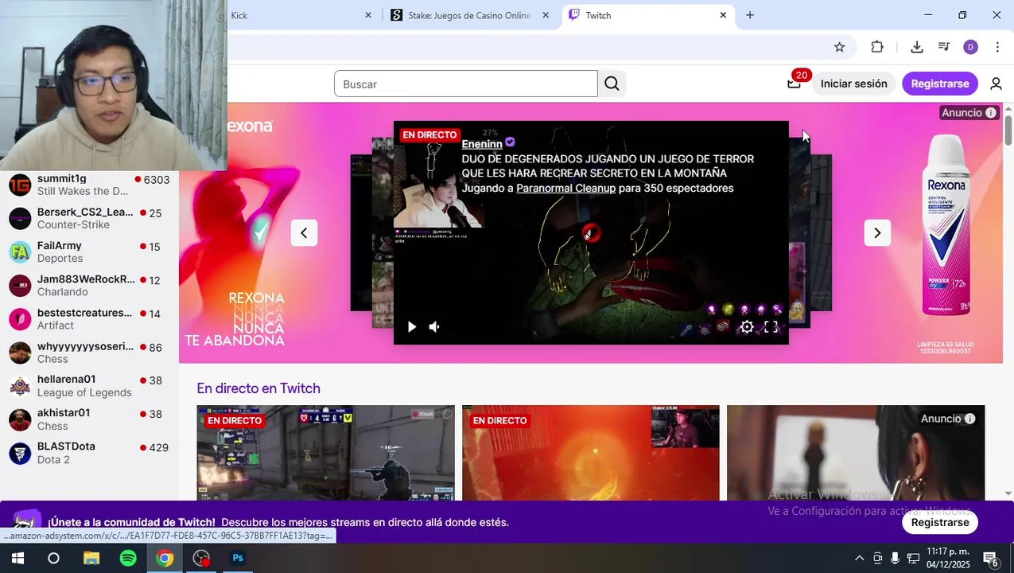This screenshot has width=1014, height=573.
Task: Open Windows notification center
Action: pos(991,558)
